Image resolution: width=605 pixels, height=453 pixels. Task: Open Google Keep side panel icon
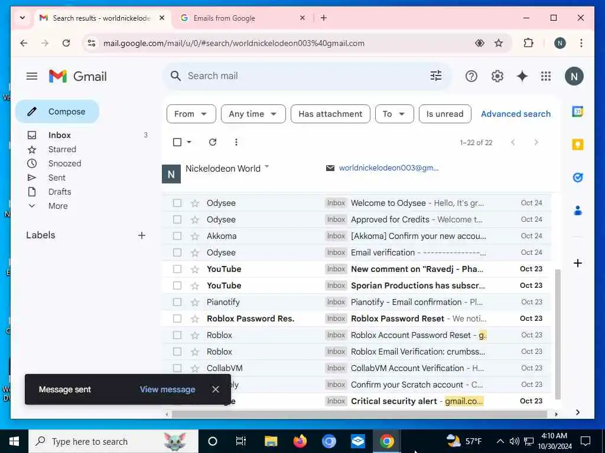tap(577, 145)
